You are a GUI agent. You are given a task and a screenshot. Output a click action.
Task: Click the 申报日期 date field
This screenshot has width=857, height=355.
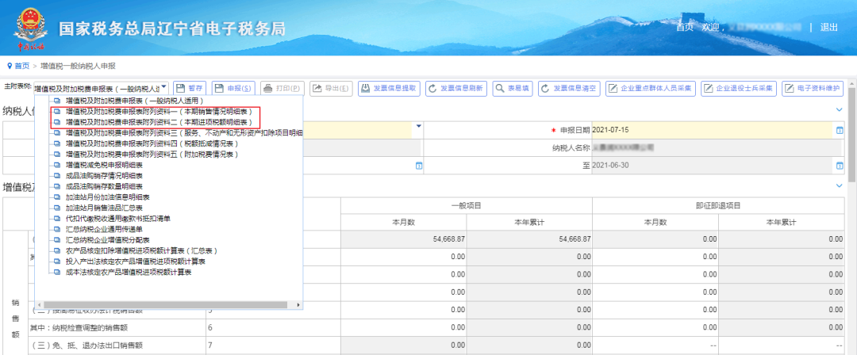713,130
